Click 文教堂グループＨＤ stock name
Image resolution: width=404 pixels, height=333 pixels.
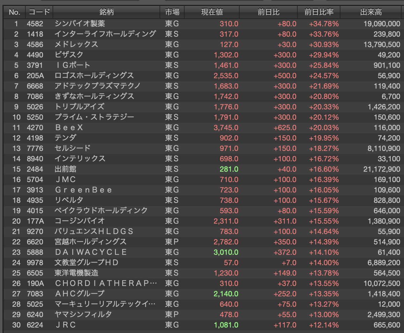click(x=87, y=262)
